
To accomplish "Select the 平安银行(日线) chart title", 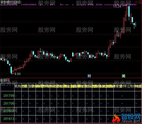I will (x=11, y=2).
